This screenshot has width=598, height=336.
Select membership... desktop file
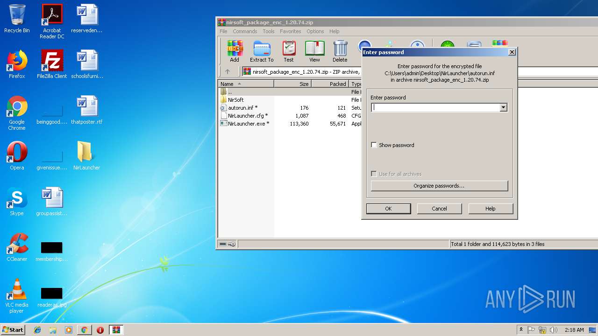click(x=52, y=252)
